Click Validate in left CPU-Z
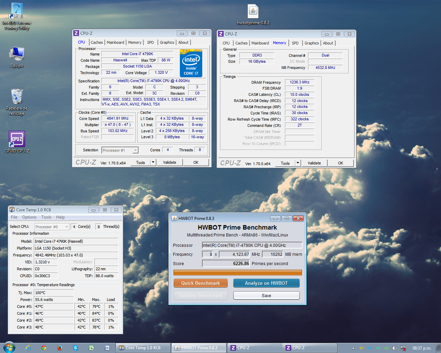 coord(170,162)
